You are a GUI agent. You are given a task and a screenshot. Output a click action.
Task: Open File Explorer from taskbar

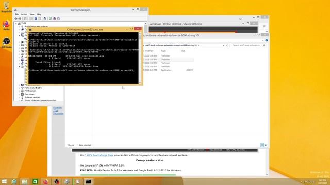pos(25,181)
